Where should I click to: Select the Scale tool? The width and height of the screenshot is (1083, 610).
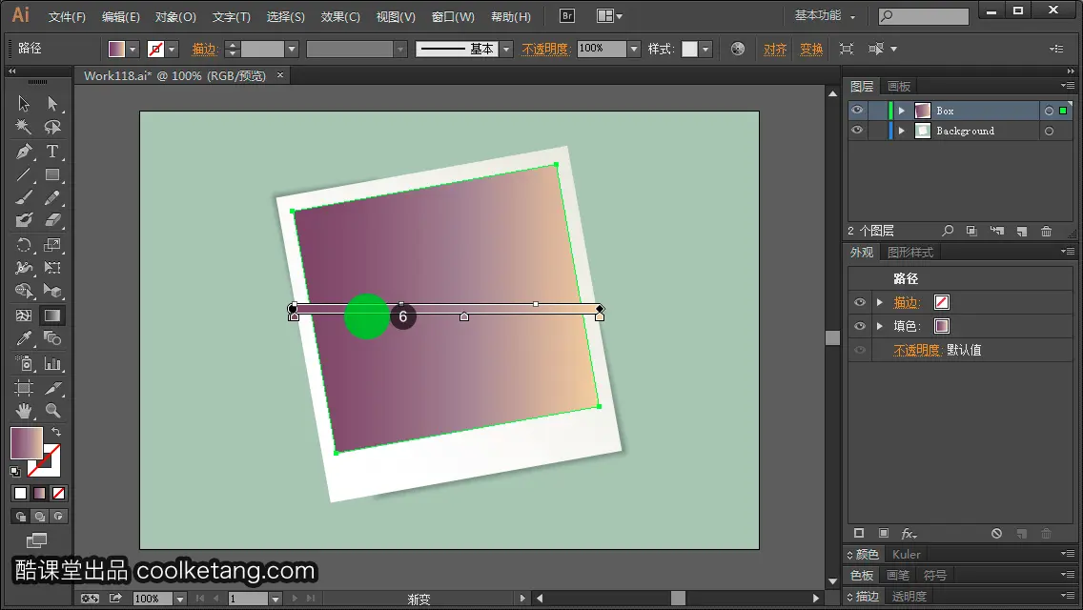(52, 245)
